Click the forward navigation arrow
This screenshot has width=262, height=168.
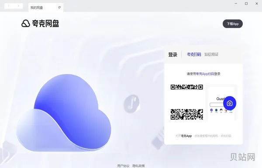pyautogui.click(x=18, y=6)
